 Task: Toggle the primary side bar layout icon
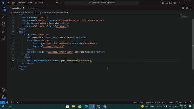(163, 3)
